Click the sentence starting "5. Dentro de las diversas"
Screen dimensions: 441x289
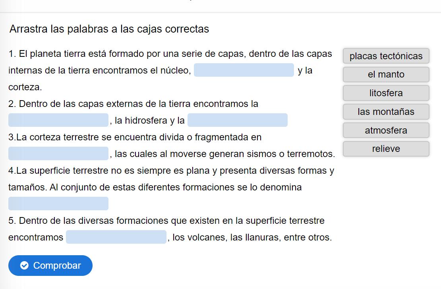pyautogui.click(x=166, y=221)
